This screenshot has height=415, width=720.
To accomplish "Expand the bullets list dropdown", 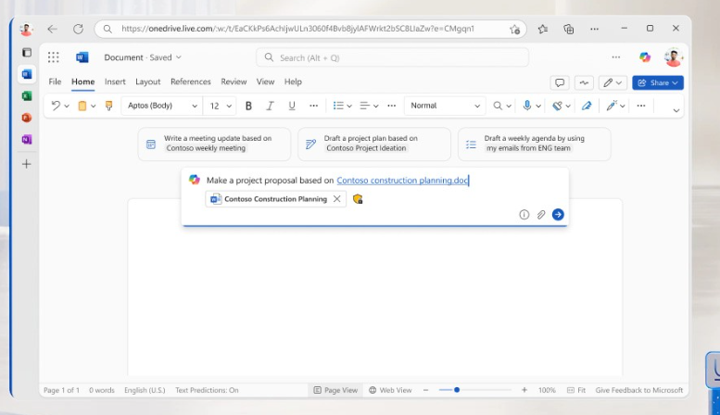I will [x=349, y=106].
